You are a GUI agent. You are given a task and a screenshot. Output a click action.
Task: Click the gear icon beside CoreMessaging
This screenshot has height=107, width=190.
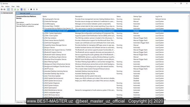[43, 24]
